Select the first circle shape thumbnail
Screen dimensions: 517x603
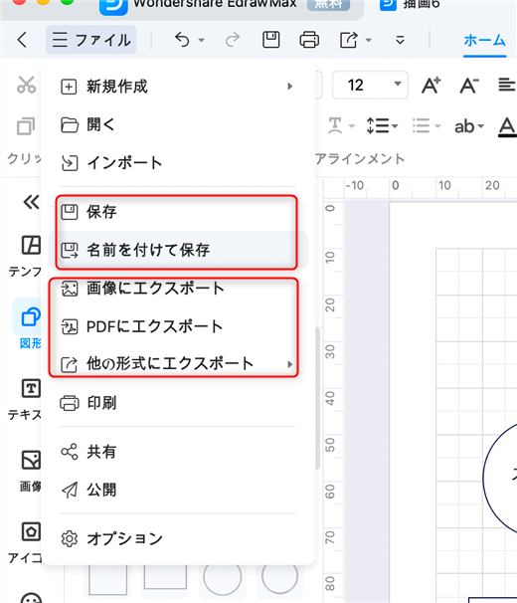[x=222, y=579]
